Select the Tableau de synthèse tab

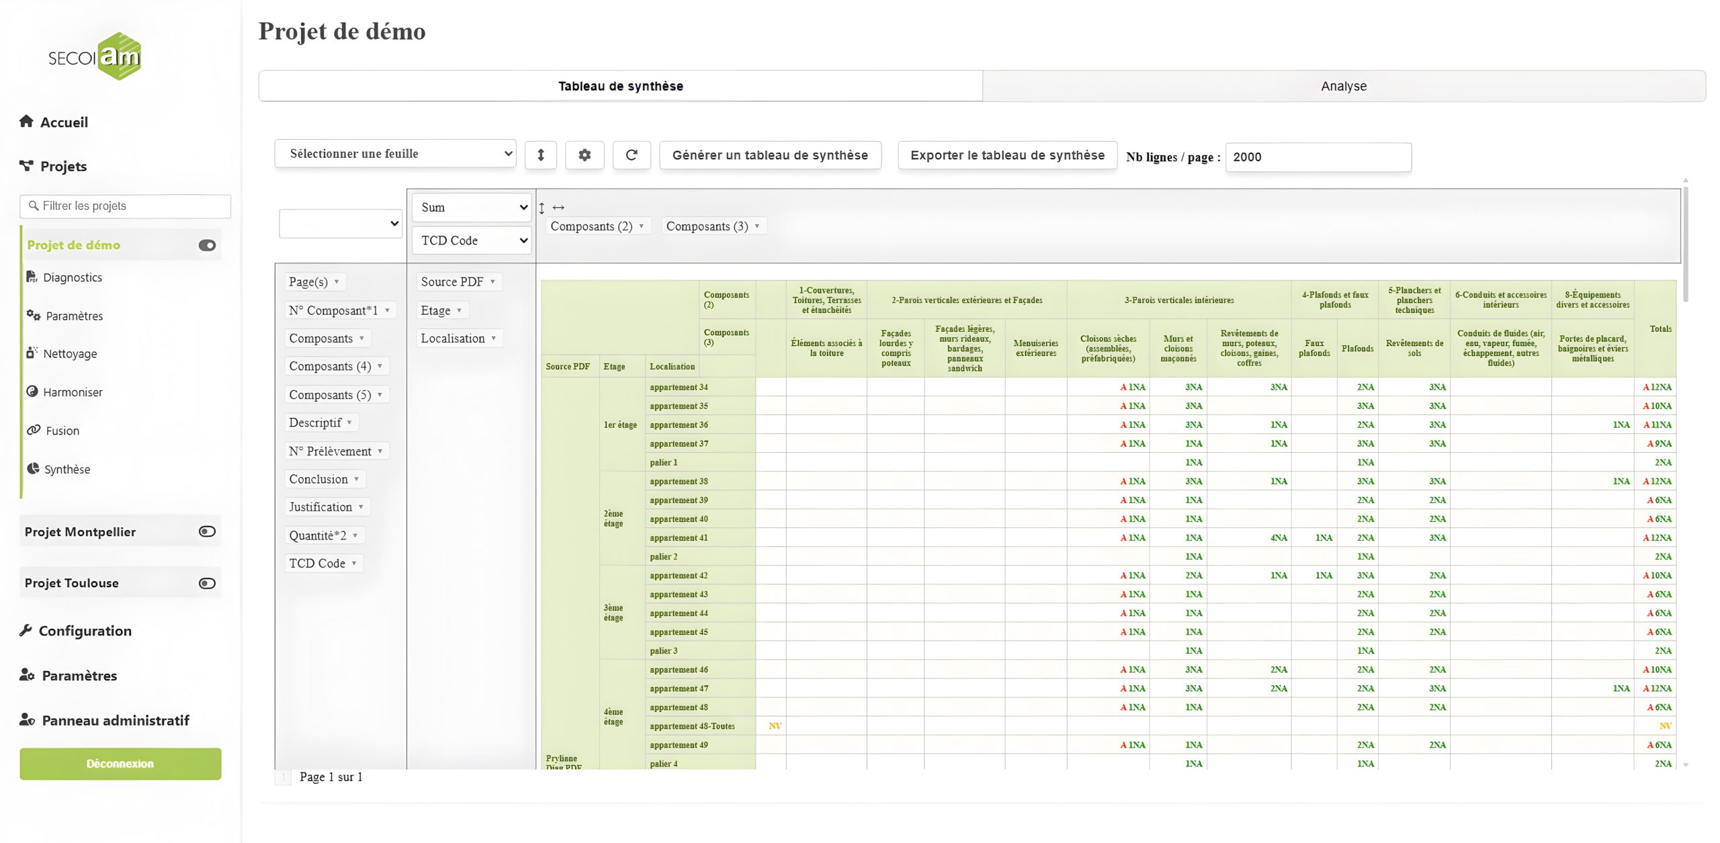pyautogui.click(x=620, y=86)
